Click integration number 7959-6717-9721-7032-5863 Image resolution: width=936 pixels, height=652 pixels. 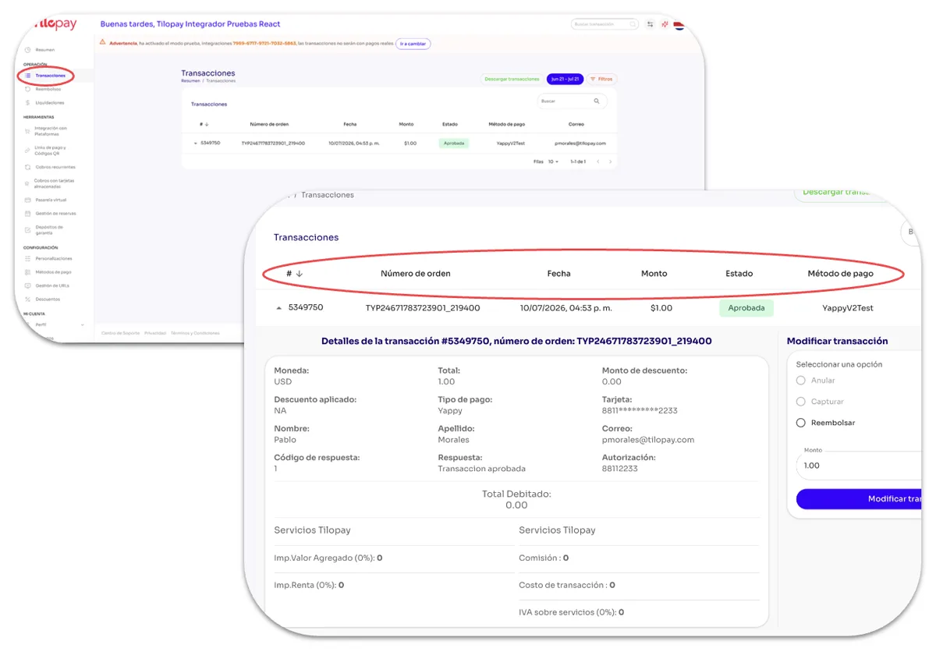[264, 44]
